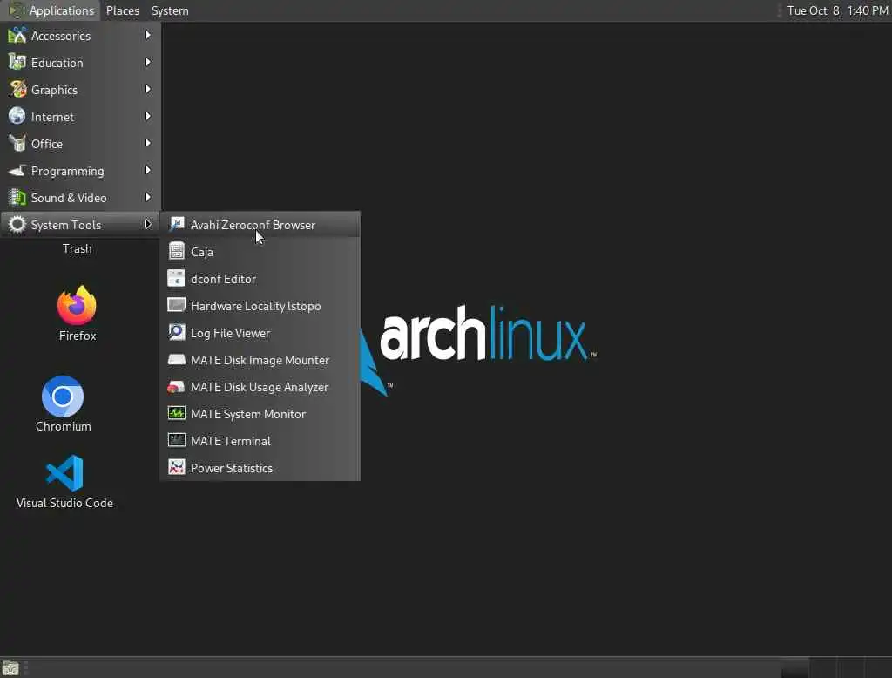892x678 pixels.
Task: Click the dconf Editor label
Action: tap(223, 279)
